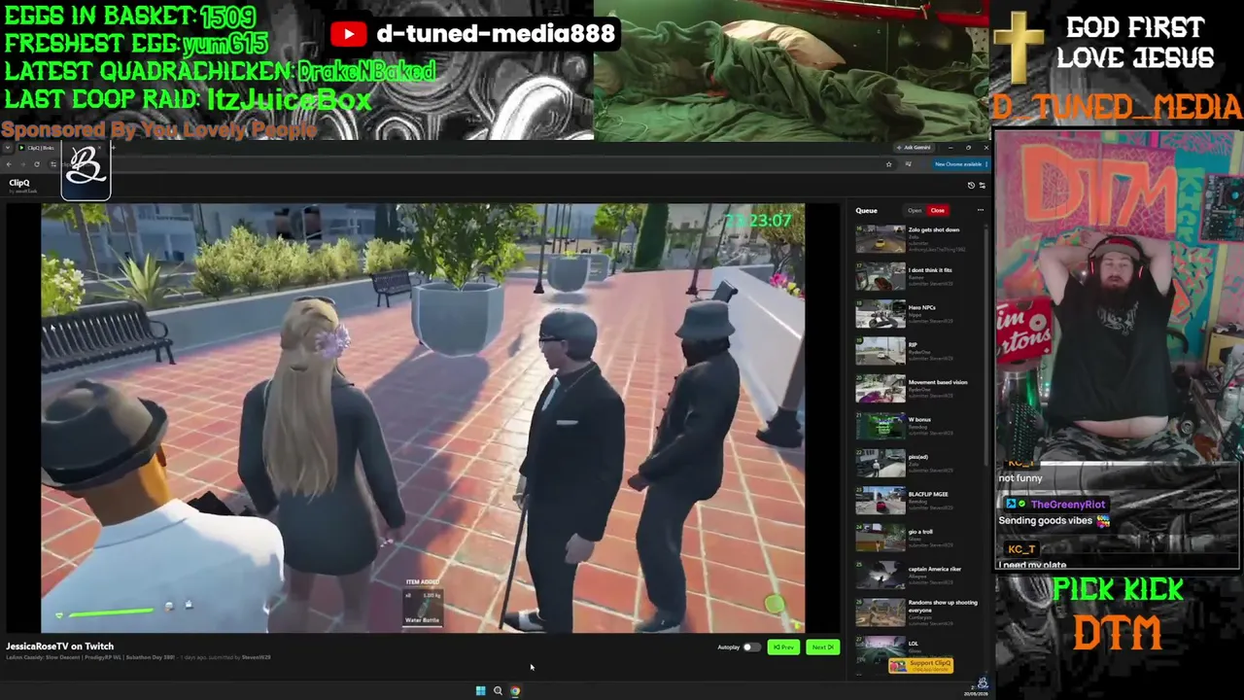Reload the browser page
Image resolution: width=1244 pixels, height=700 pixels.
37,164
